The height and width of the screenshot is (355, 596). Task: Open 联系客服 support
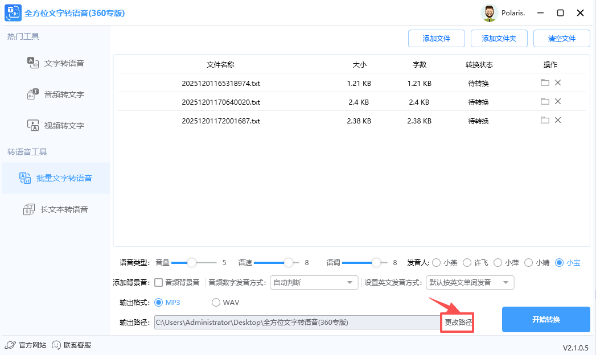pos(74,345)
